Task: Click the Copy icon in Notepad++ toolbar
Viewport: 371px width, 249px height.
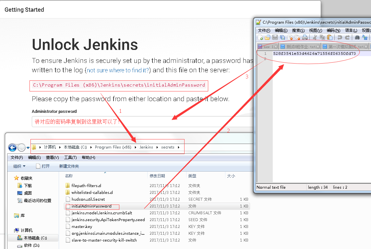Action: pos(322,37)
